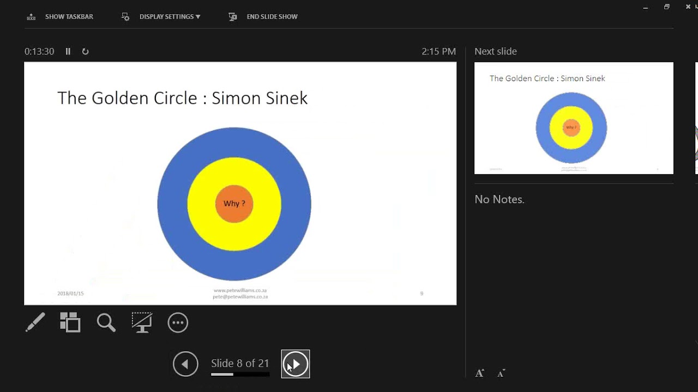Viewport: 698px width, 392px height.
Task: Click the slide progress bar under Slide 8 of 21
Action: pos(240,375)
